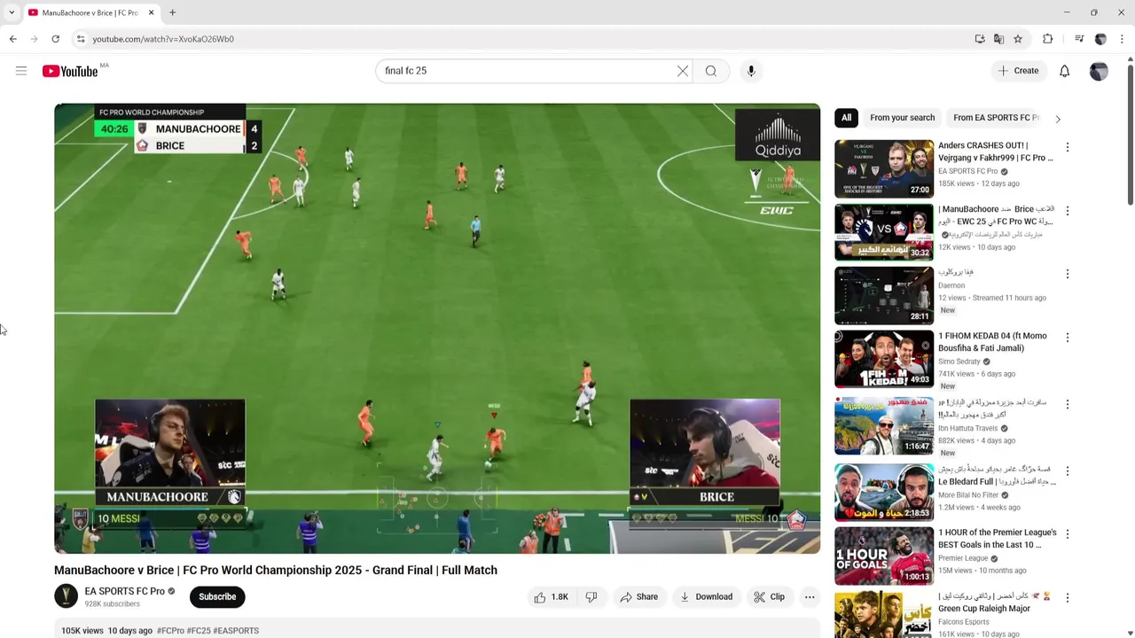Image resolution: width=1135 pixels, height=638 pixels.
Task: Open options for Green Cup Raleigh Major
Action: tap(1067, 598)
